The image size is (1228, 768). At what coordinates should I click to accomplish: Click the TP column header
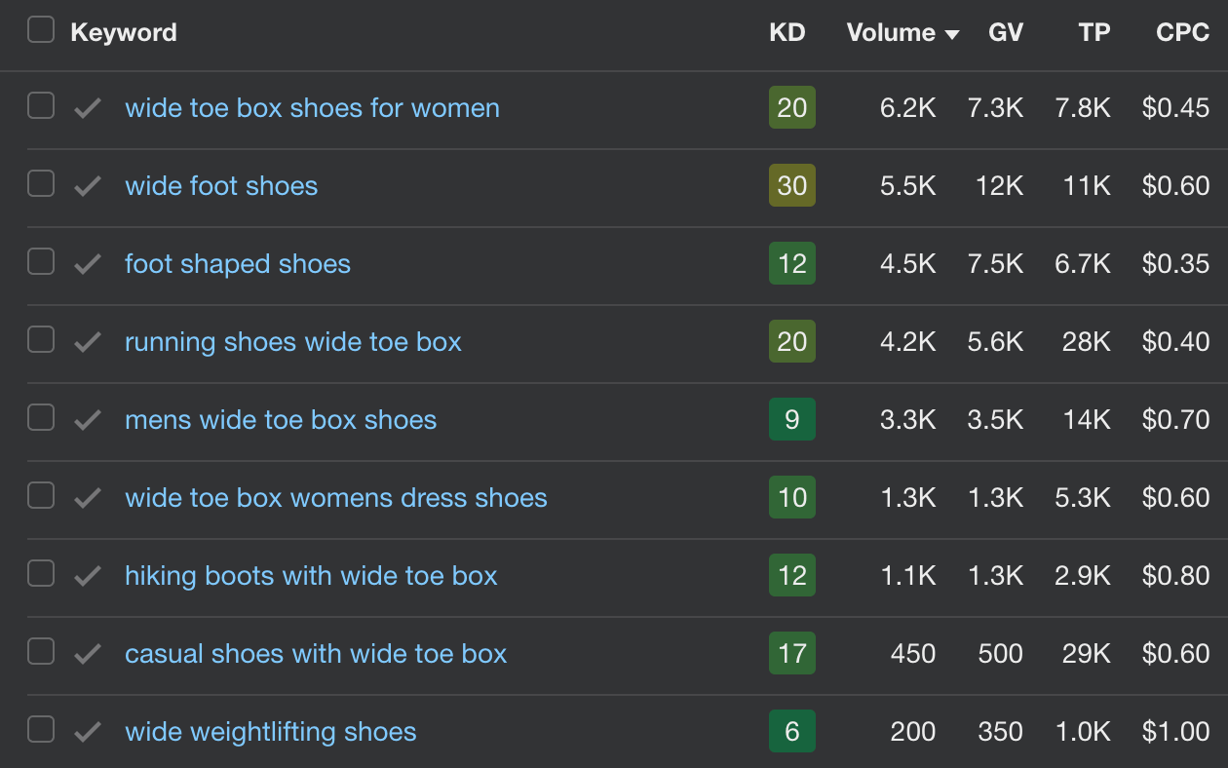(1094, 32)
